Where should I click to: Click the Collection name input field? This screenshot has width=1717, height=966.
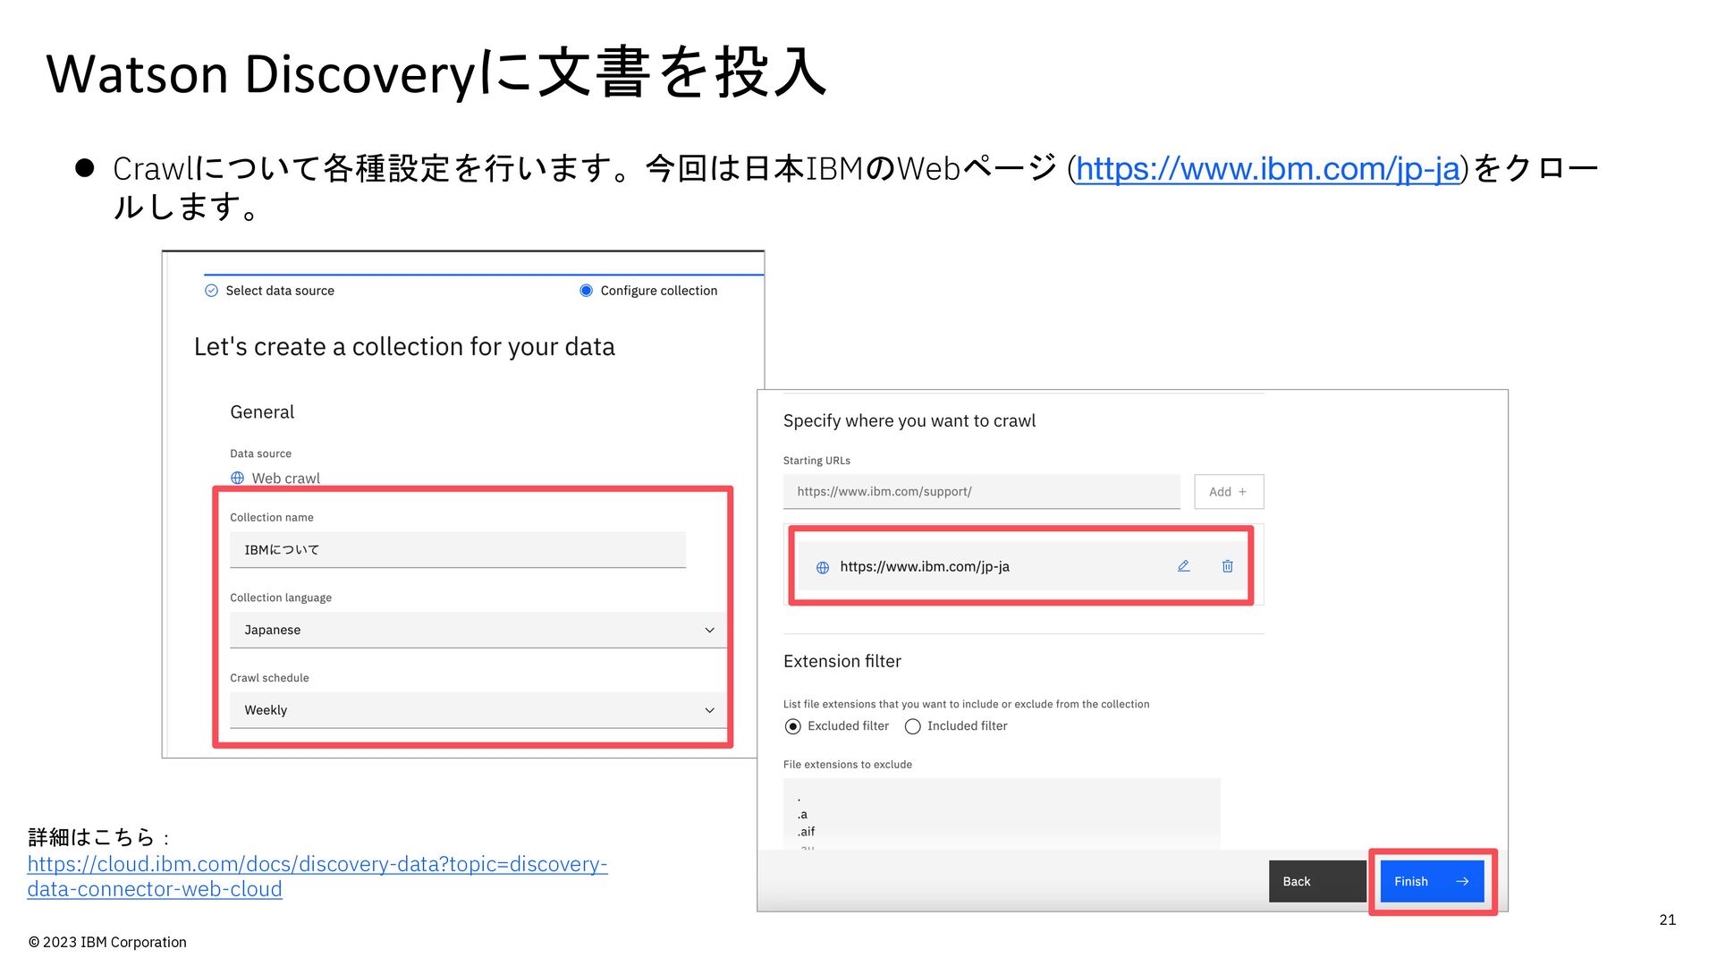[458, 550]
